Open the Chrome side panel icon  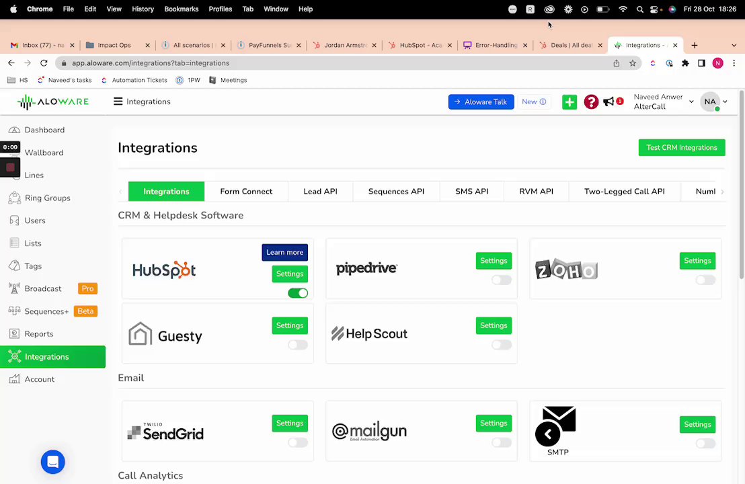[x=701, y=63]
